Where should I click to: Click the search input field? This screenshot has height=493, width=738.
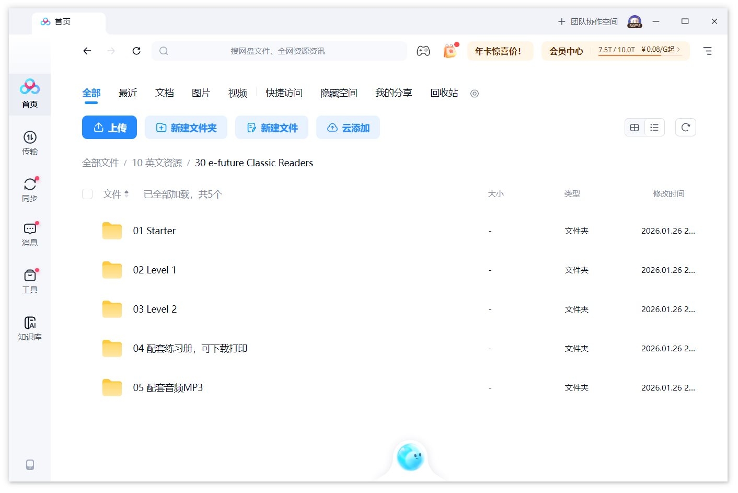pos(280,51)
